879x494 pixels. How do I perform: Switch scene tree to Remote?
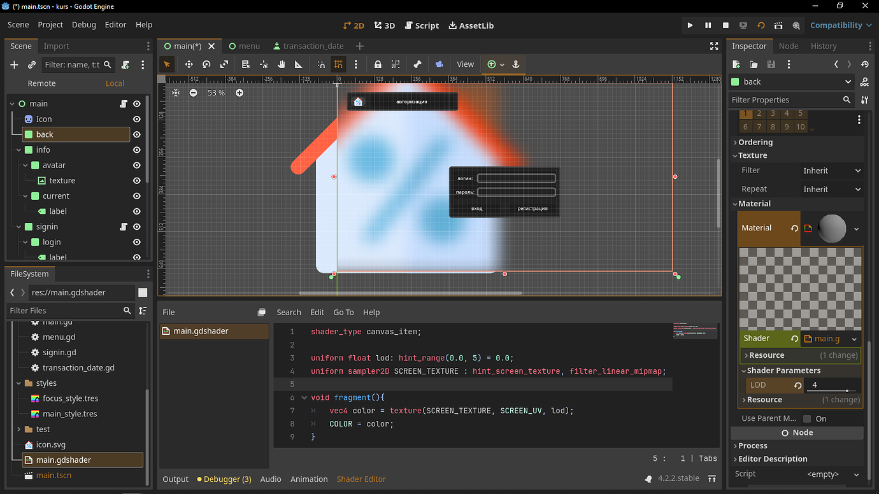click(x=42, y=83)
